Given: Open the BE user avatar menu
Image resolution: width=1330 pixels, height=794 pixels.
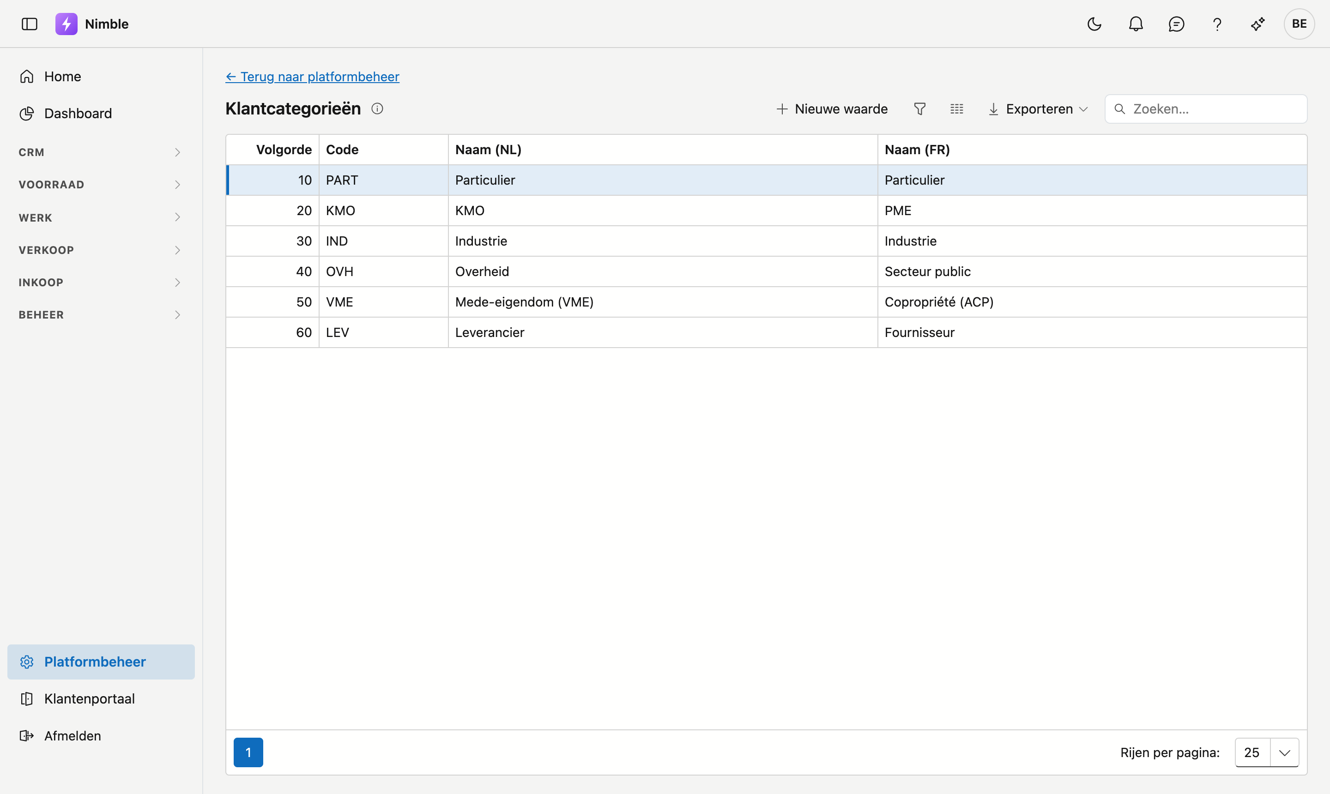Looking at the screenshot, I should coord(1299,24).
